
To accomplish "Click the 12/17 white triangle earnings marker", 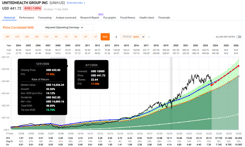I will (x=149, y=115).
